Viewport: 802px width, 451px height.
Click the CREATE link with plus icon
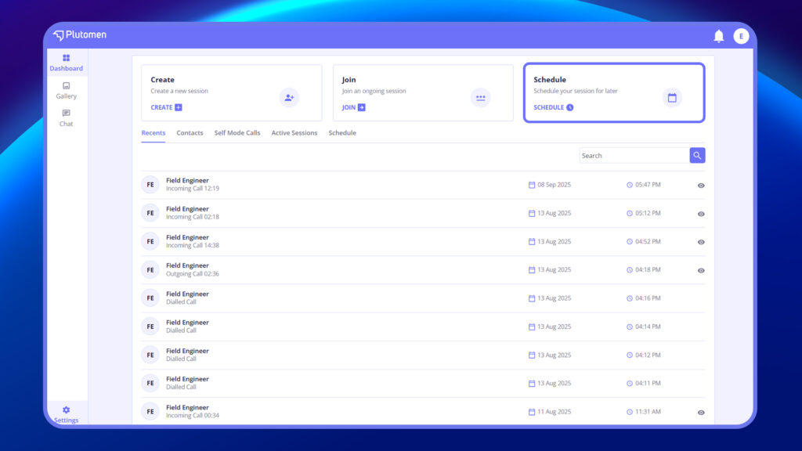(x=166, y=107)
